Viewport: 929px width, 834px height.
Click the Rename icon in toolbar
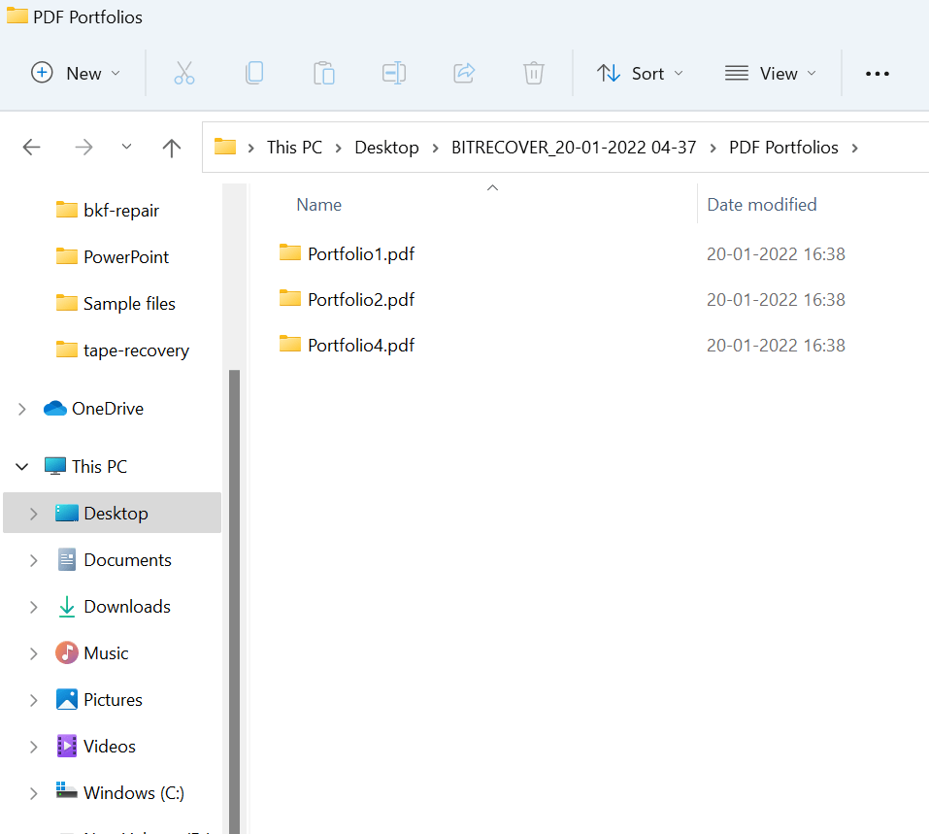click(x=394, y=73)
